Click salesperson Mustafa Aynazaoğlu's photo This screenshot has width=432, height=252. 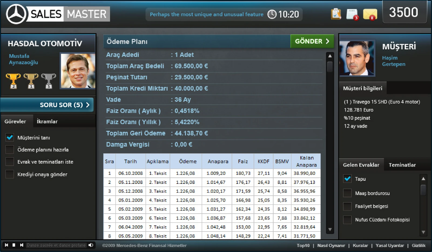click(78, 71)
